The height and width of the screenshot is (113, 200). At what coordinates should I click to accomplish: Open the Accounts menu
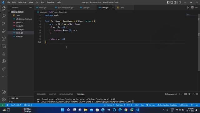pyautogui.click(x=4, y=92)
